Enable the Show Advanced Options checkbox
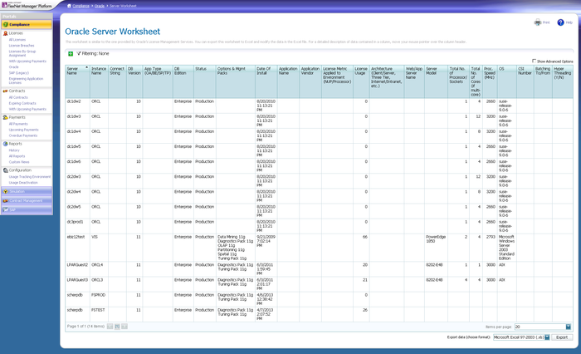The image size is (581, 354). pos(534,61)
